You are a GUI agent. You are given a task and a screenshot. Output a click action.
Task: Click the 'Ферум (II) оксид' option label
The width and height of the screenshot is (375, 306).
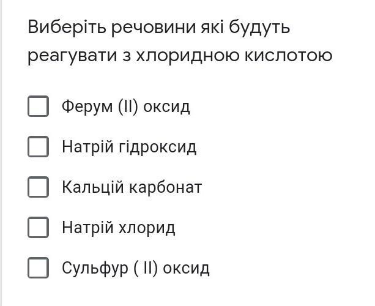[125, 106]
